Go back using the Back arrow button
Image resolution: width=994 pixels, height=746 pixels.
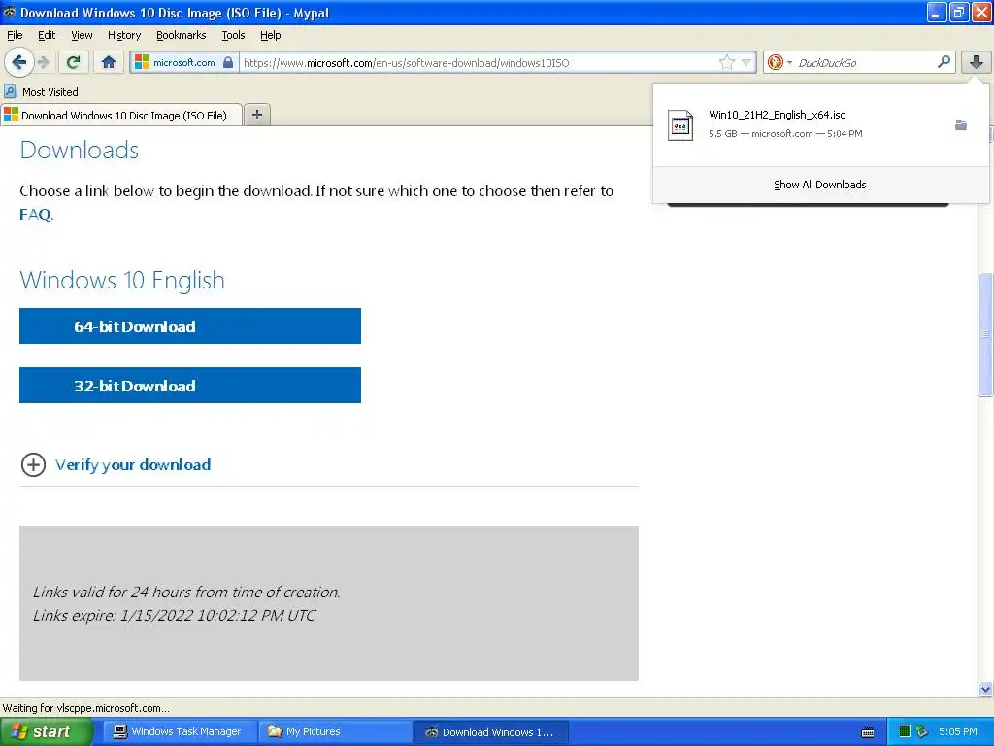pos(18,62)
